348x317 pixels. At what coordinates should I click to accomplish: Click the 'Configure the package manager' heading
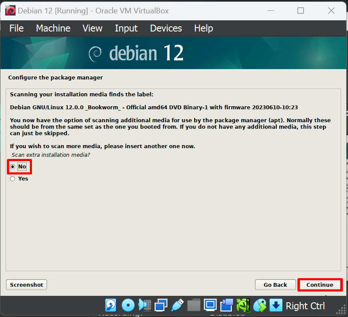[x=55, y=78]
